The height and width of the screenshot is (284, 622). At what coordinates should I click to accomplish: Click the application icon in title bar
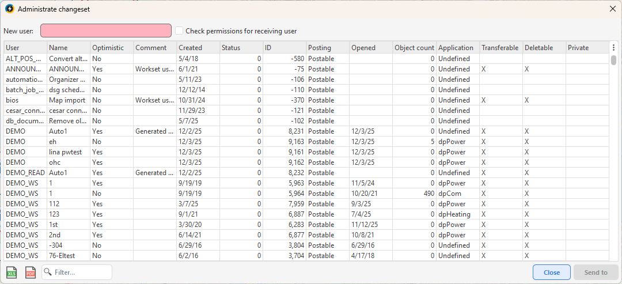pyautogui.click(x=9, y=9)
